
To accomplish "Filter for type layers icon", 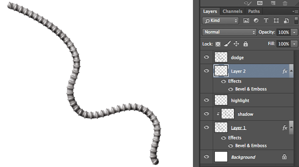I will [x=266, y=21].
